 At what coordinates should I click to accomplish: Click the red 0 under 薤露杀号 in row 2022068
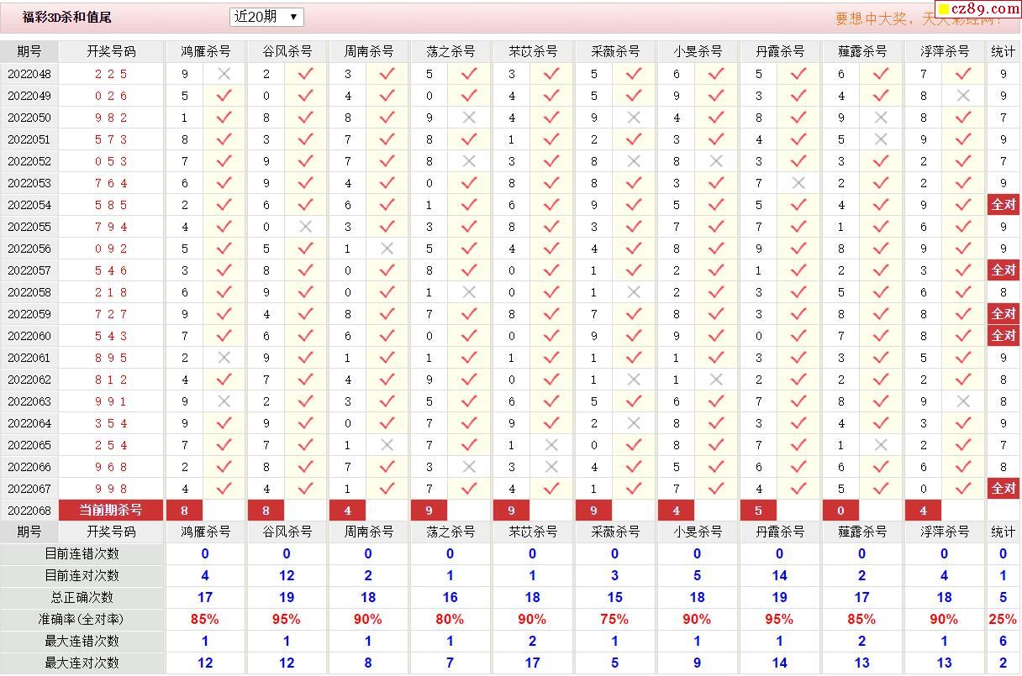pyautogui.click(x=840, y=511)
